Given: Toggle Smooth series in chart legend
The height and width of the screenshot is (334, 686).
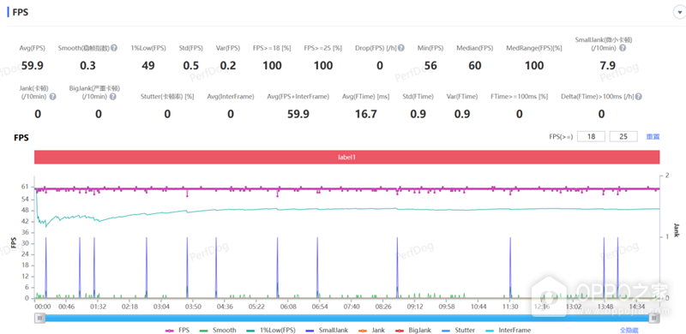Looking at the screenshot, I should coord(218,331).
